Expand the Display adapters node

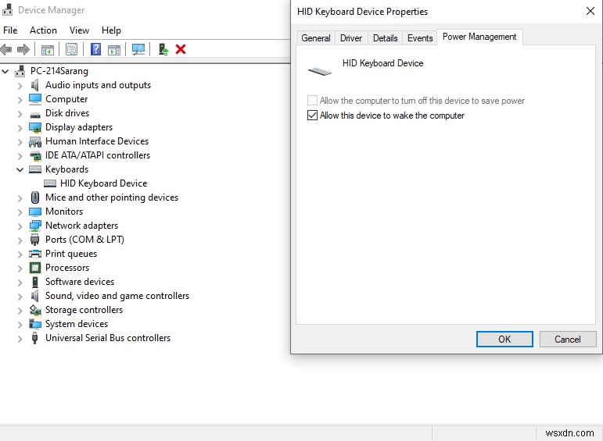[20, 128]
